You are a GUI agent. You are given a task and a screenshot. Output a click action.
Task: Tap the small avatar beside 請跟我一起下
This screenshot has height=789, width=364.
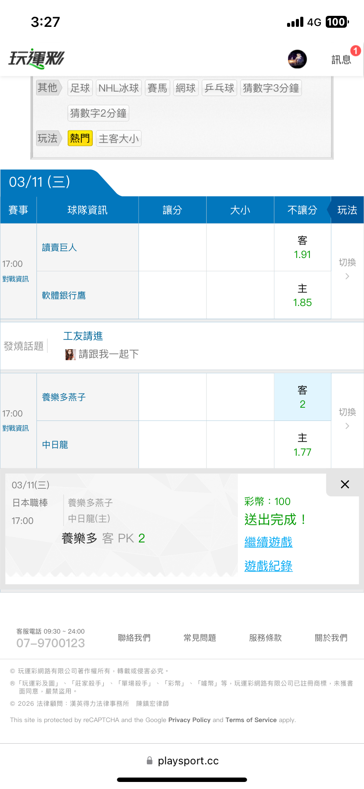(70, 354)
